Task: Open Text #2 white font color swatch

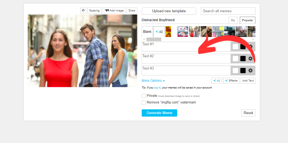Action: point(235,59)
